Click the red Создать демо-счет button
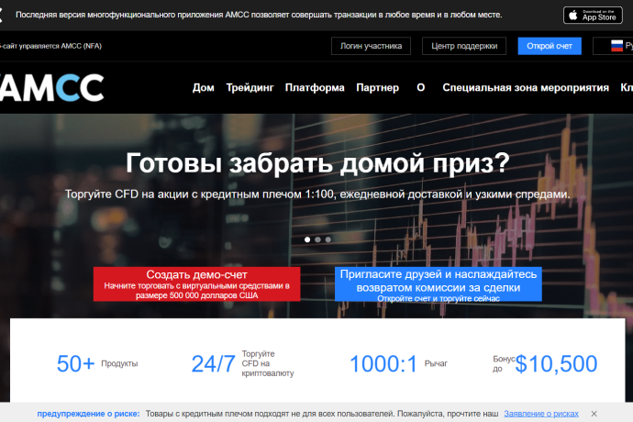The height and width of the screenshot is (422, 633). pyautogui.click(x=197, y=284)
